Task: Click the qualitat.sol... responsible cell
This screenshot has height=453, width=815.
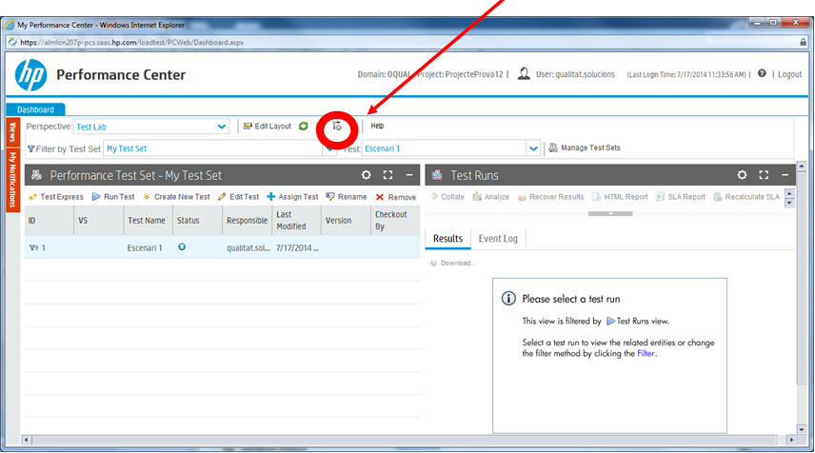Action: point(248,247)
